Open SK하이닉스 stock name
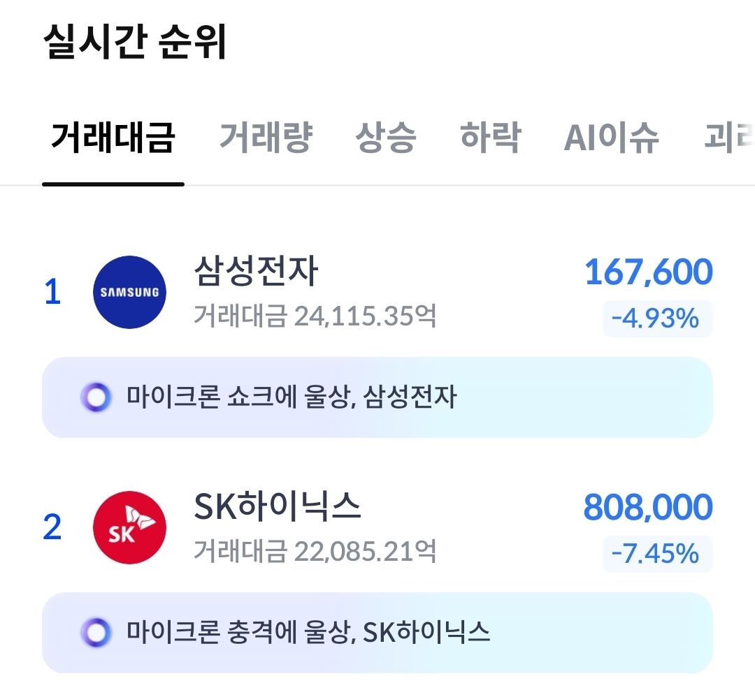This screenshot has height=690, width=755. pyautogui.click(x=277, y=508)
